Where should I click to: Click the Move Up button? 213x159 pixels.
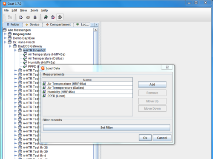click(152, 101)
